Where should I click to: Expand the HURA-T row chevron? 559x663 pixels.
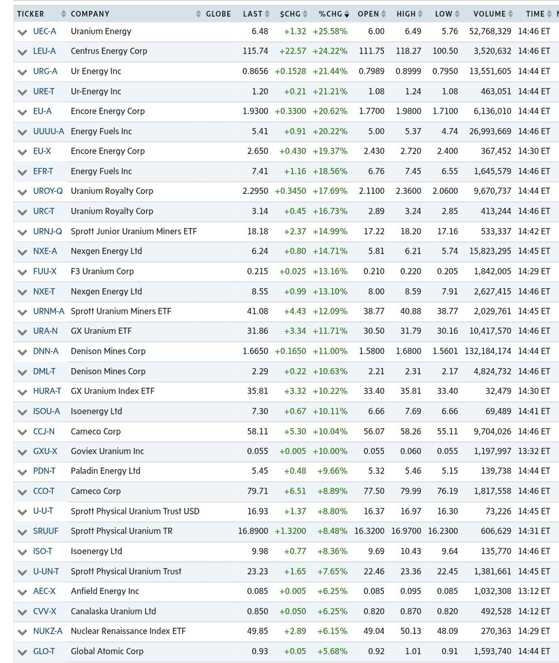[22, 392]
